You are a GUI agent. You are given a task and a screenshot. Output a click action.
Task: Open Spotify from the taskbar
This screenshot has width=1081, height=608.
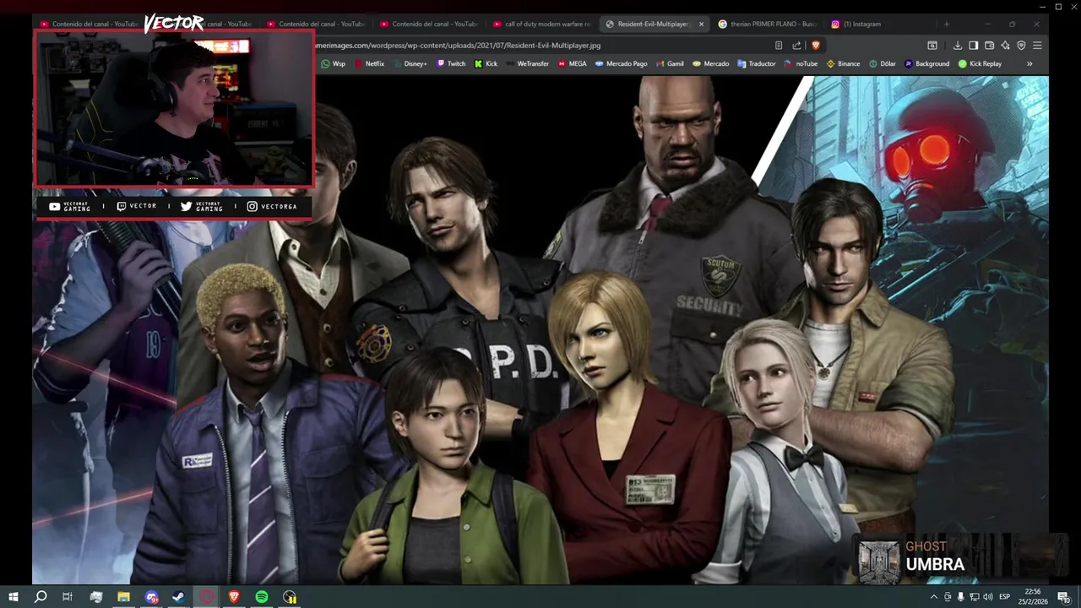coord(262,597)
